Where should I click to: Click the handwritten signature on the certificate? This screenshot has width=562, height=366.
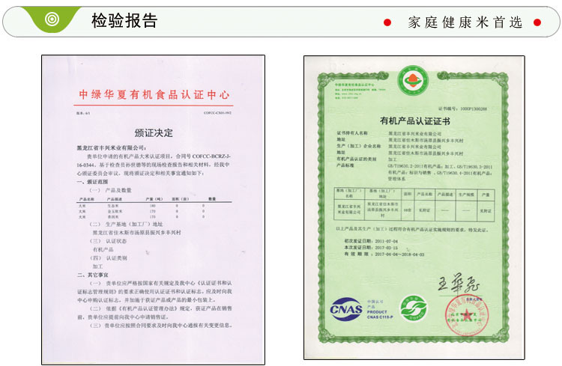458,283
